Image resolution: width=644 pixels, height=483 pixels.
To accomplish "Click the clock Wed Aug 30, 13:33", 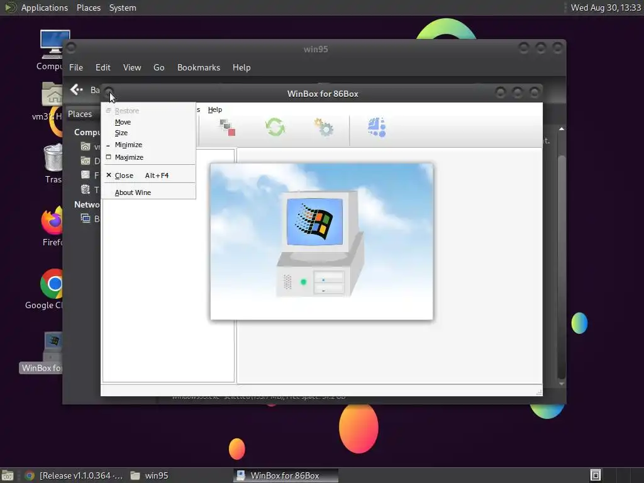I will click(606, 8).
